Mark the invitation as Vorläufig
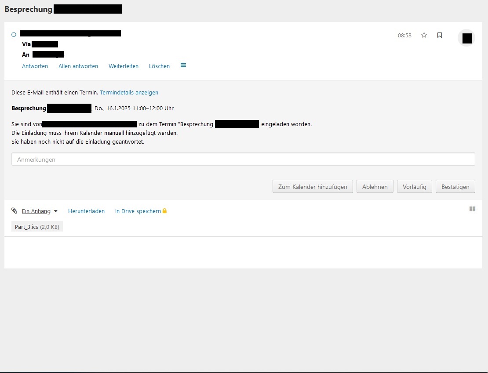488x373 pixels. pos(414,186)
